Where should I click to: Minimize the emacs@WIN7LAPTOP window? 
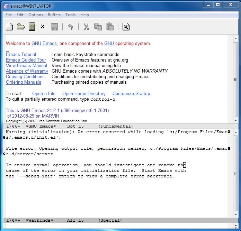pos(208,5)
